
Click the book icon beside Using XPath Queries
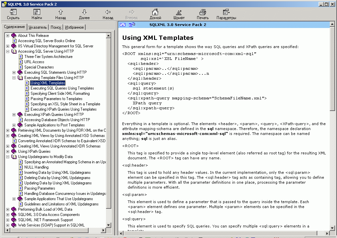pyautogui.click(x=14, y=151)
